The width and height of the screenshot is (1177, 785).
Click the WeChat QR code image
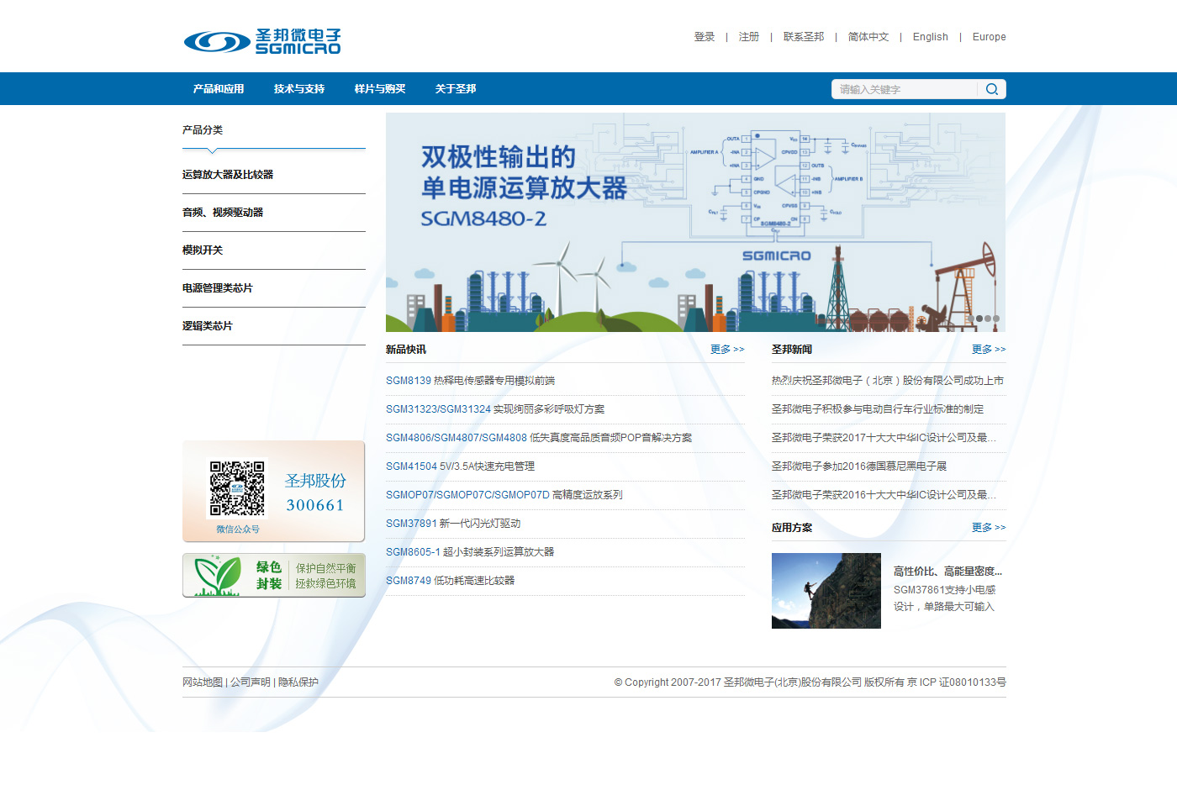coord(237,488)
